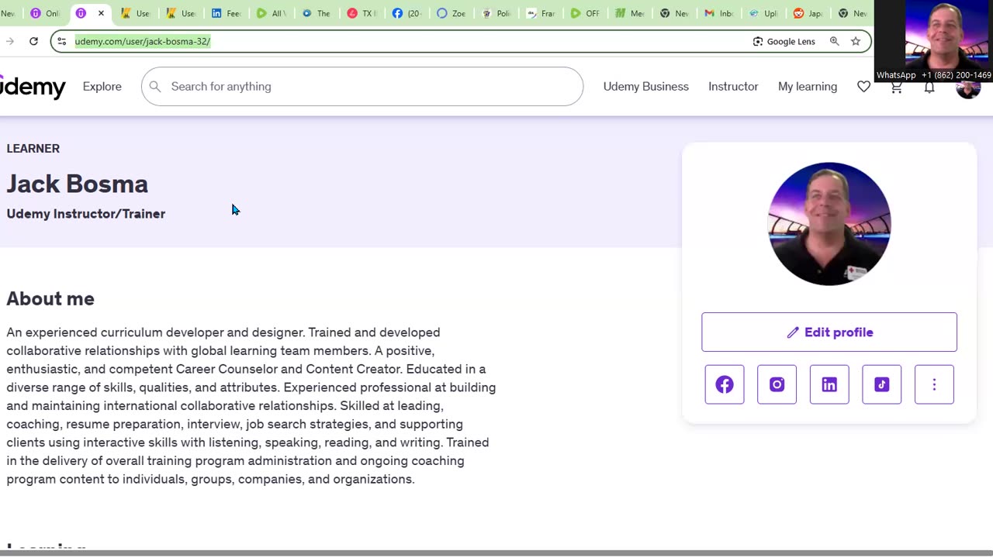Image resolution: width=993 pixels, height=558 pixels.
Task: Open Udemy Business link
Action: pos(646,87)
